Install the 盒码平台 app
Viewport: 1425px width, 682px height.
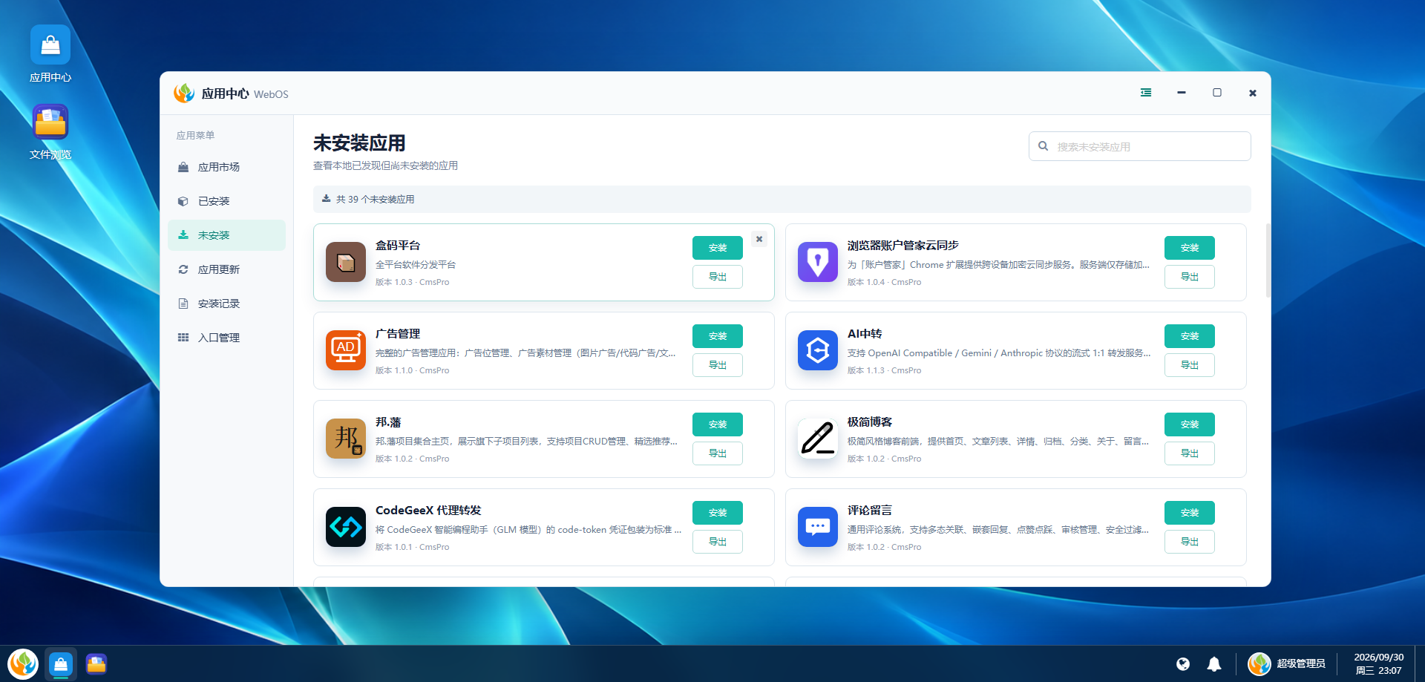718,248
